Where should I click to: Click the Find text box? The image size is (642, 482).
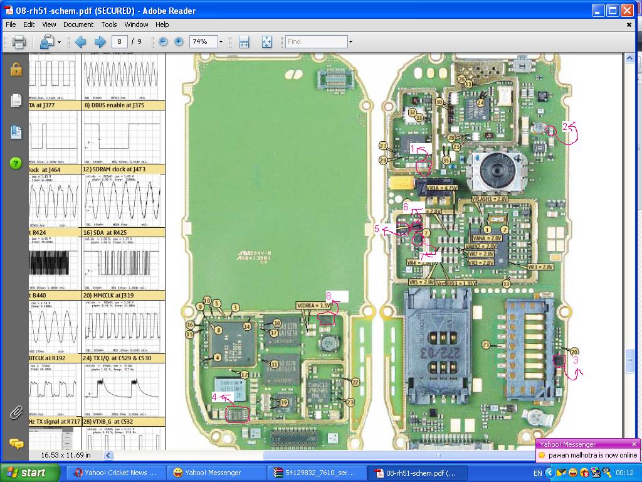(316, 41)
